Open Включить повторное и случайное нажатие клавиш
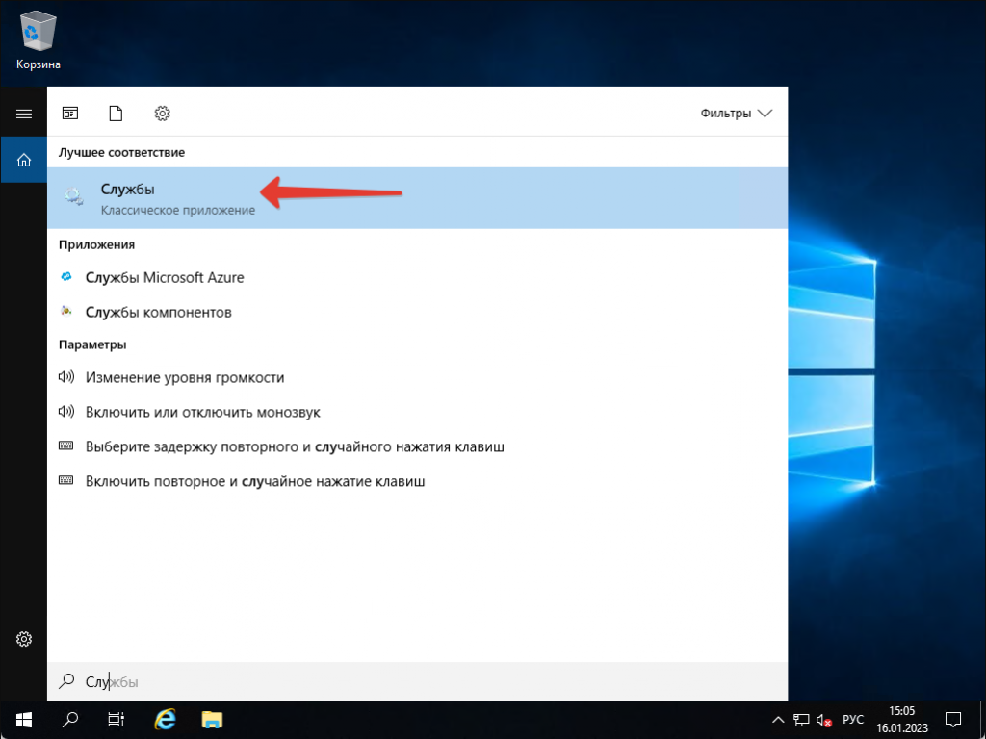986x739 pixels. [418, 482]
